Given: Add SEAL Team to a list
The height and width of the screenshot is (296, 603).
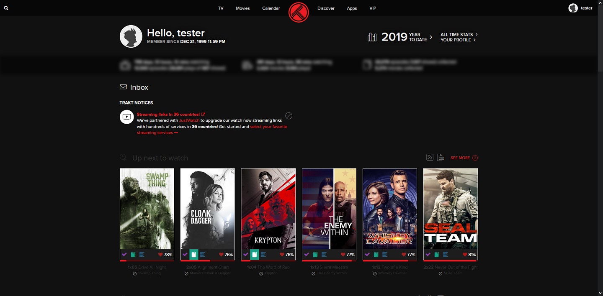Looking at the screenshot, I should (x=446, y=254).
